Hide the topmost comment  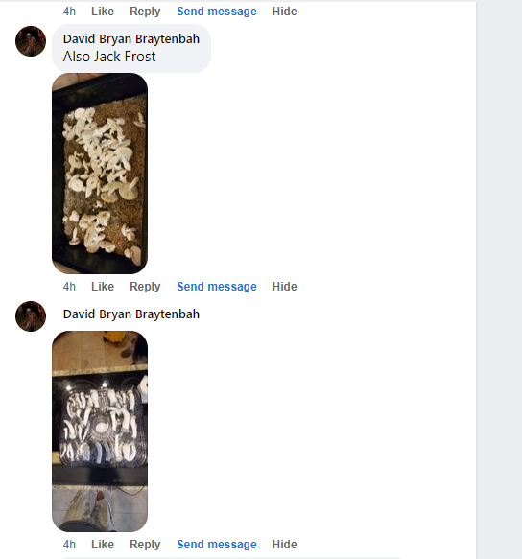click(x=284, y=12)
